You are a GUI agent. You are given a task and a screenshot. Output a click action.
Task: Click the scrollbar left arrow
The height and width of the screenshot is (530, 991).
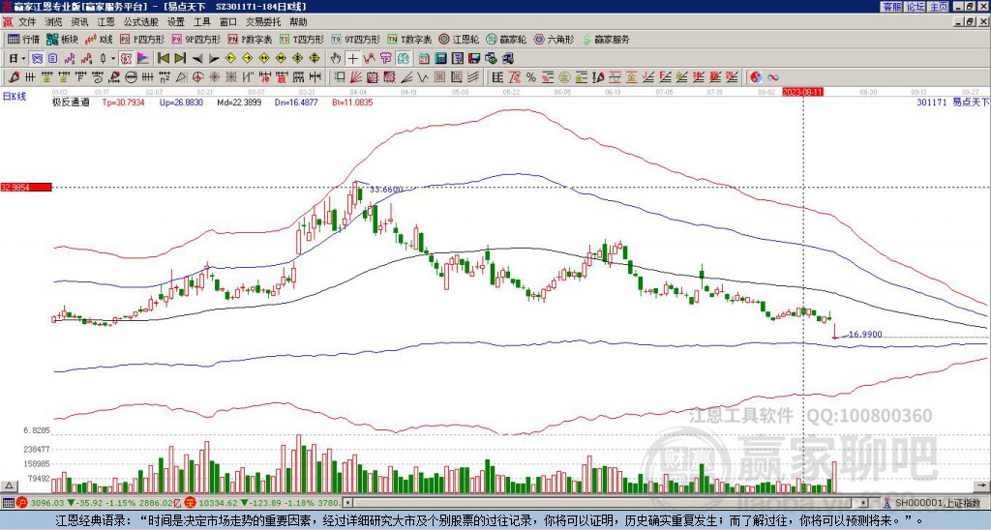click(x=347, y=503)
